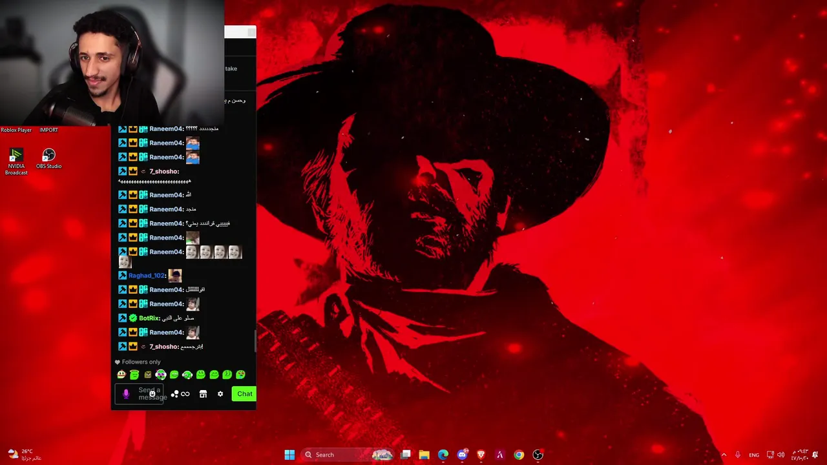This screenshot has height=465, width=827.
Task: Open Task View on taskbar
Action: coord(406,455)
